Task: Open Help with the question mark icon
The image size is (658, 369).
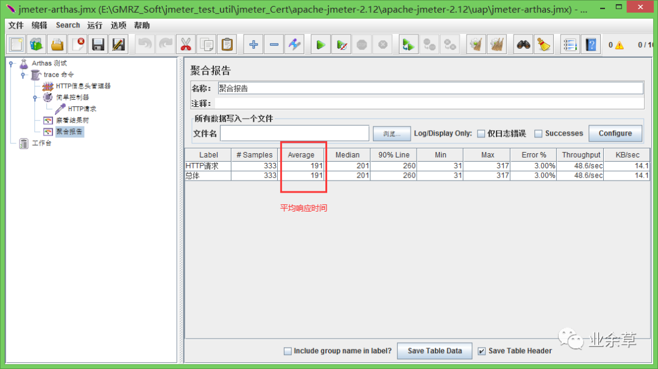Action: [590, 44]
